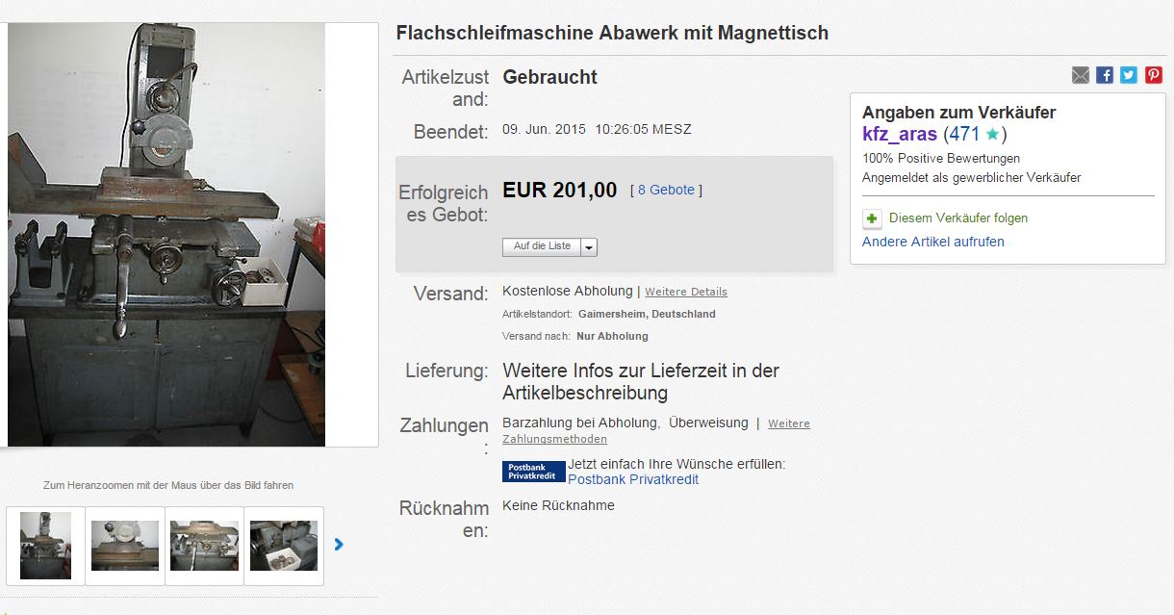Screen dimensions: 1174x615
Task: Click 'Diesem Verkäufer folgen' link
Action: coord(958,218)
